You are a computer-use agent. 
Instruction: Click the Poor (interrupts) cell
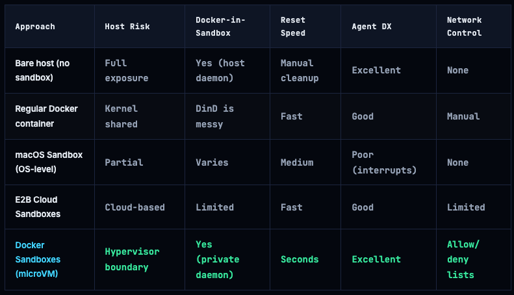pyautogui.click(x=384, y=162)
